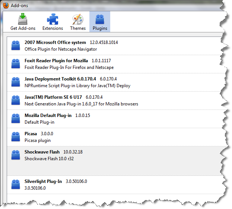Click the 3.0.50106.0 version beside Silverlight Plug-In name
This screenshot has height=209, width=232.
click(x=76, y=181)
